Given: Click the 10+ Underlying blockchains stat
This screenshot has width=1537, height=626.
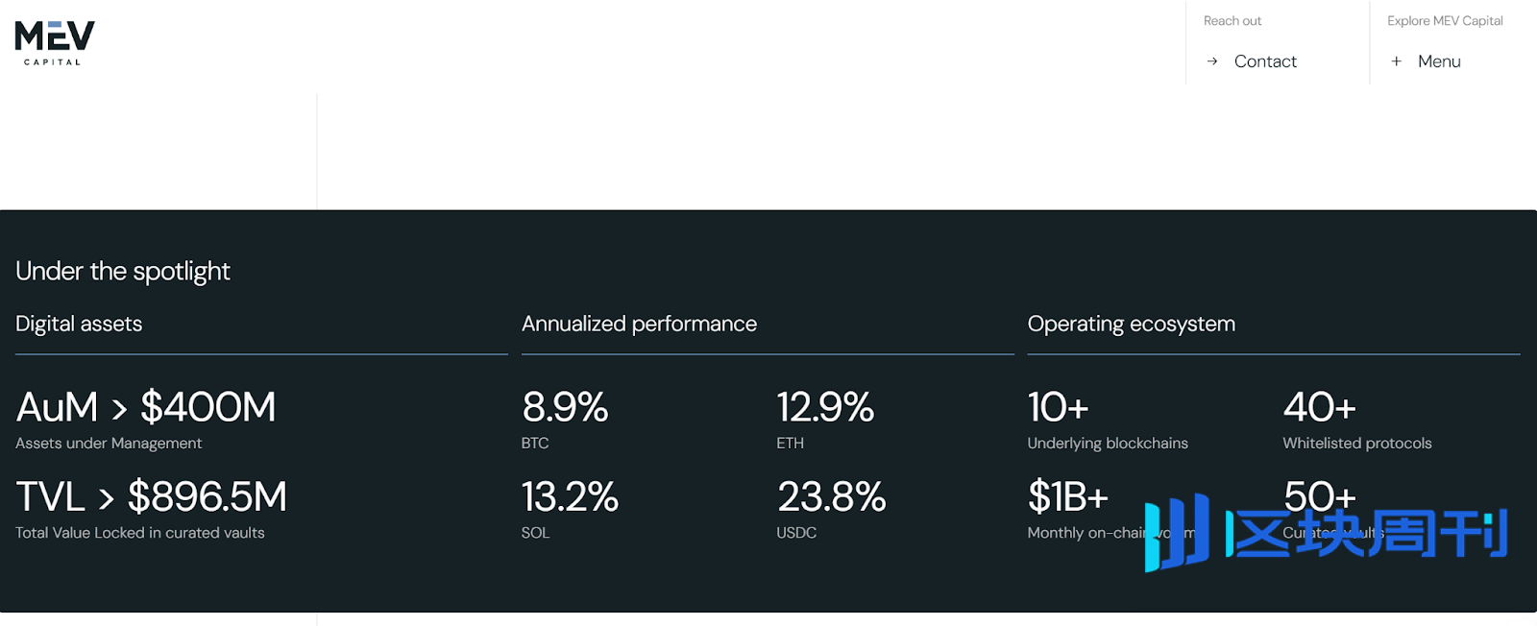Looking at the screenshot, I should click(x=1058, y=408).
